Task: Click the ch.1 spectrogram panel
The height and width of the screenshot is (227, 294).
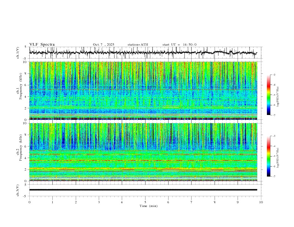Action: click(143, 91)
